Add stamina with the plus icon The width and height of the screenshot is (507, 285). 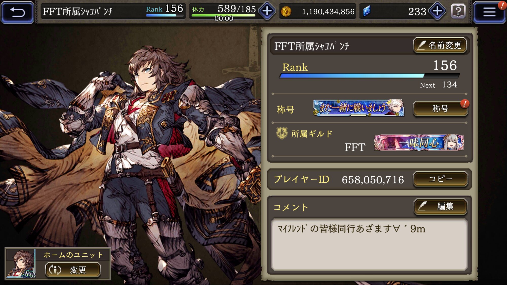(267, 11)
